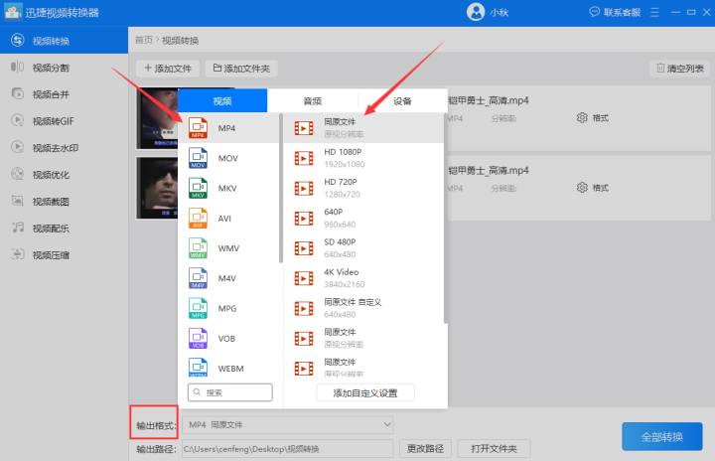This screenshot has width=715, height=461.
Task: Click the 更改路径 button
Action: pos(425,449)
